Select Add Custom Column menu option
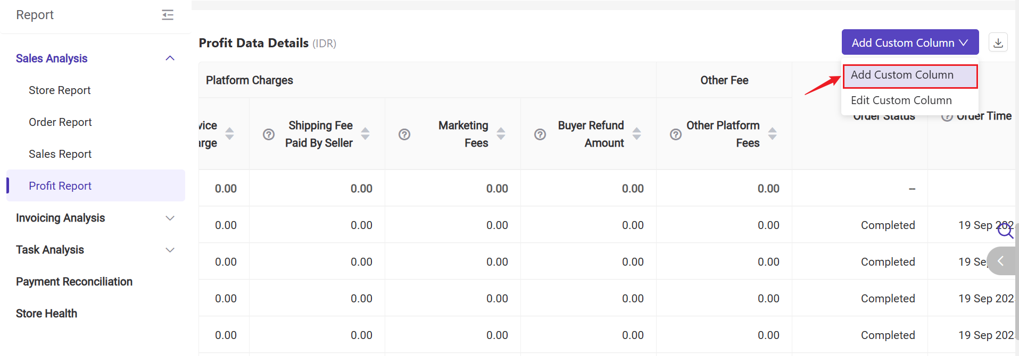 (902, 75)
